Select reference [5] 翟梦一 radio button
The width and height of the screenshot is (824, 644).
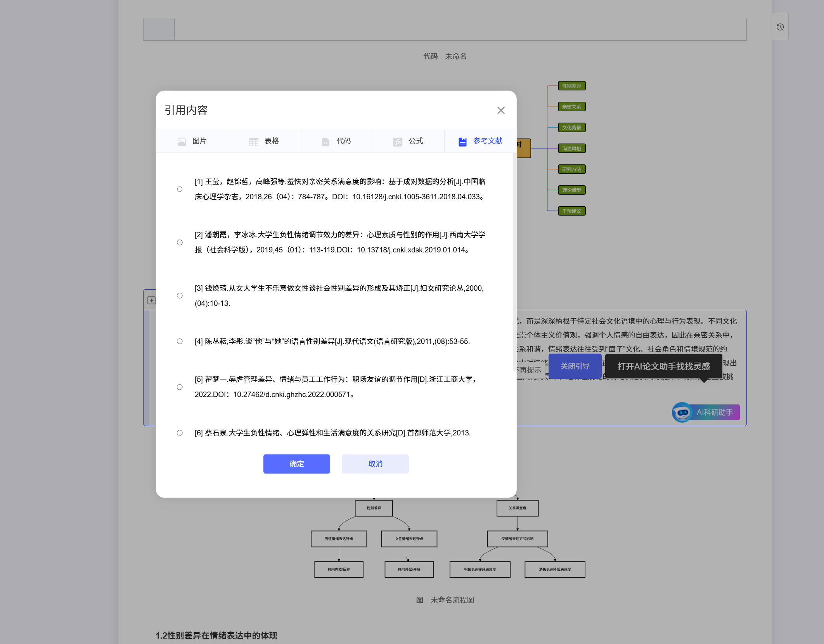180,387
